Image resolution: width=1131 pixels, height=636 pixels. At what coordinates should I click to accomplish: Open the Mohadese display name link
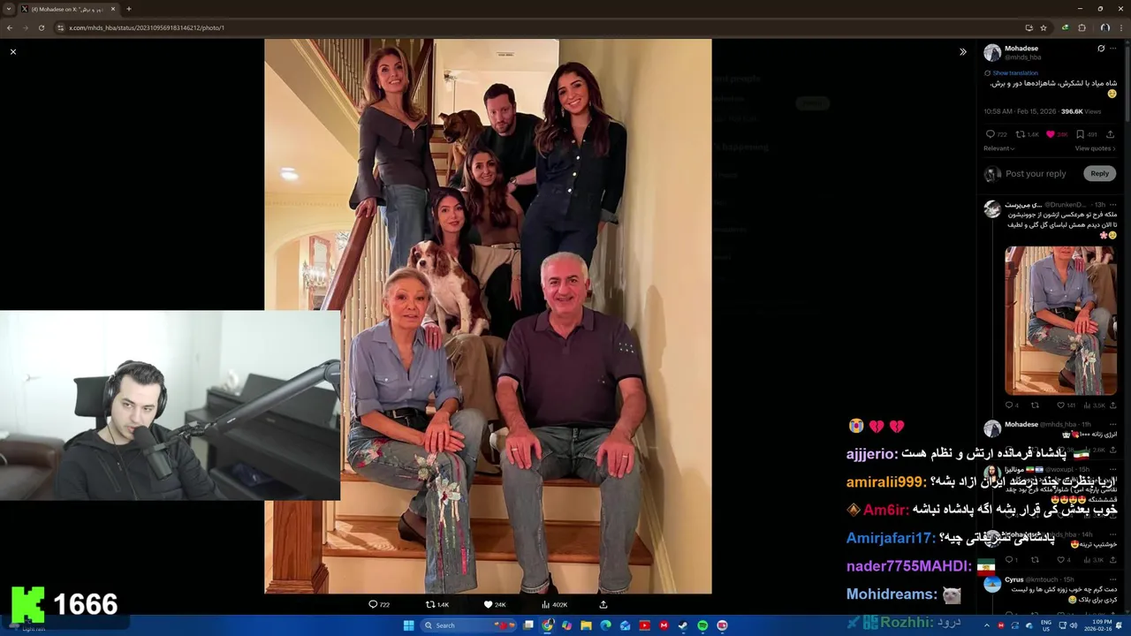(x=1021, y=49)
